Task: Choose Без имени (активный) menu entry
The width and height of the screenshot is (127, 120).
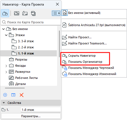Action: pos(94,13)
